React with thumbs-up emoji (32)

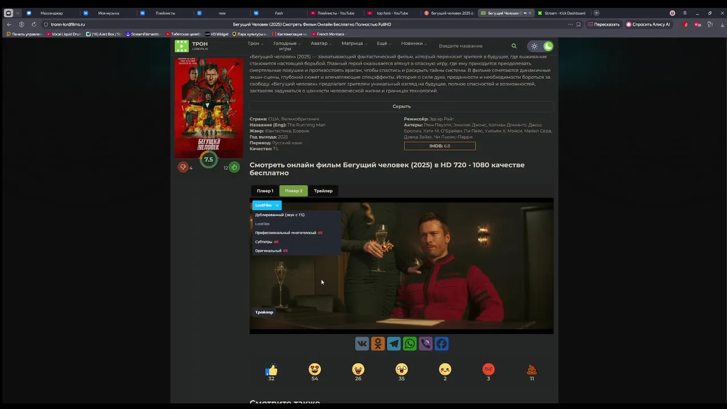coord(271,370)
